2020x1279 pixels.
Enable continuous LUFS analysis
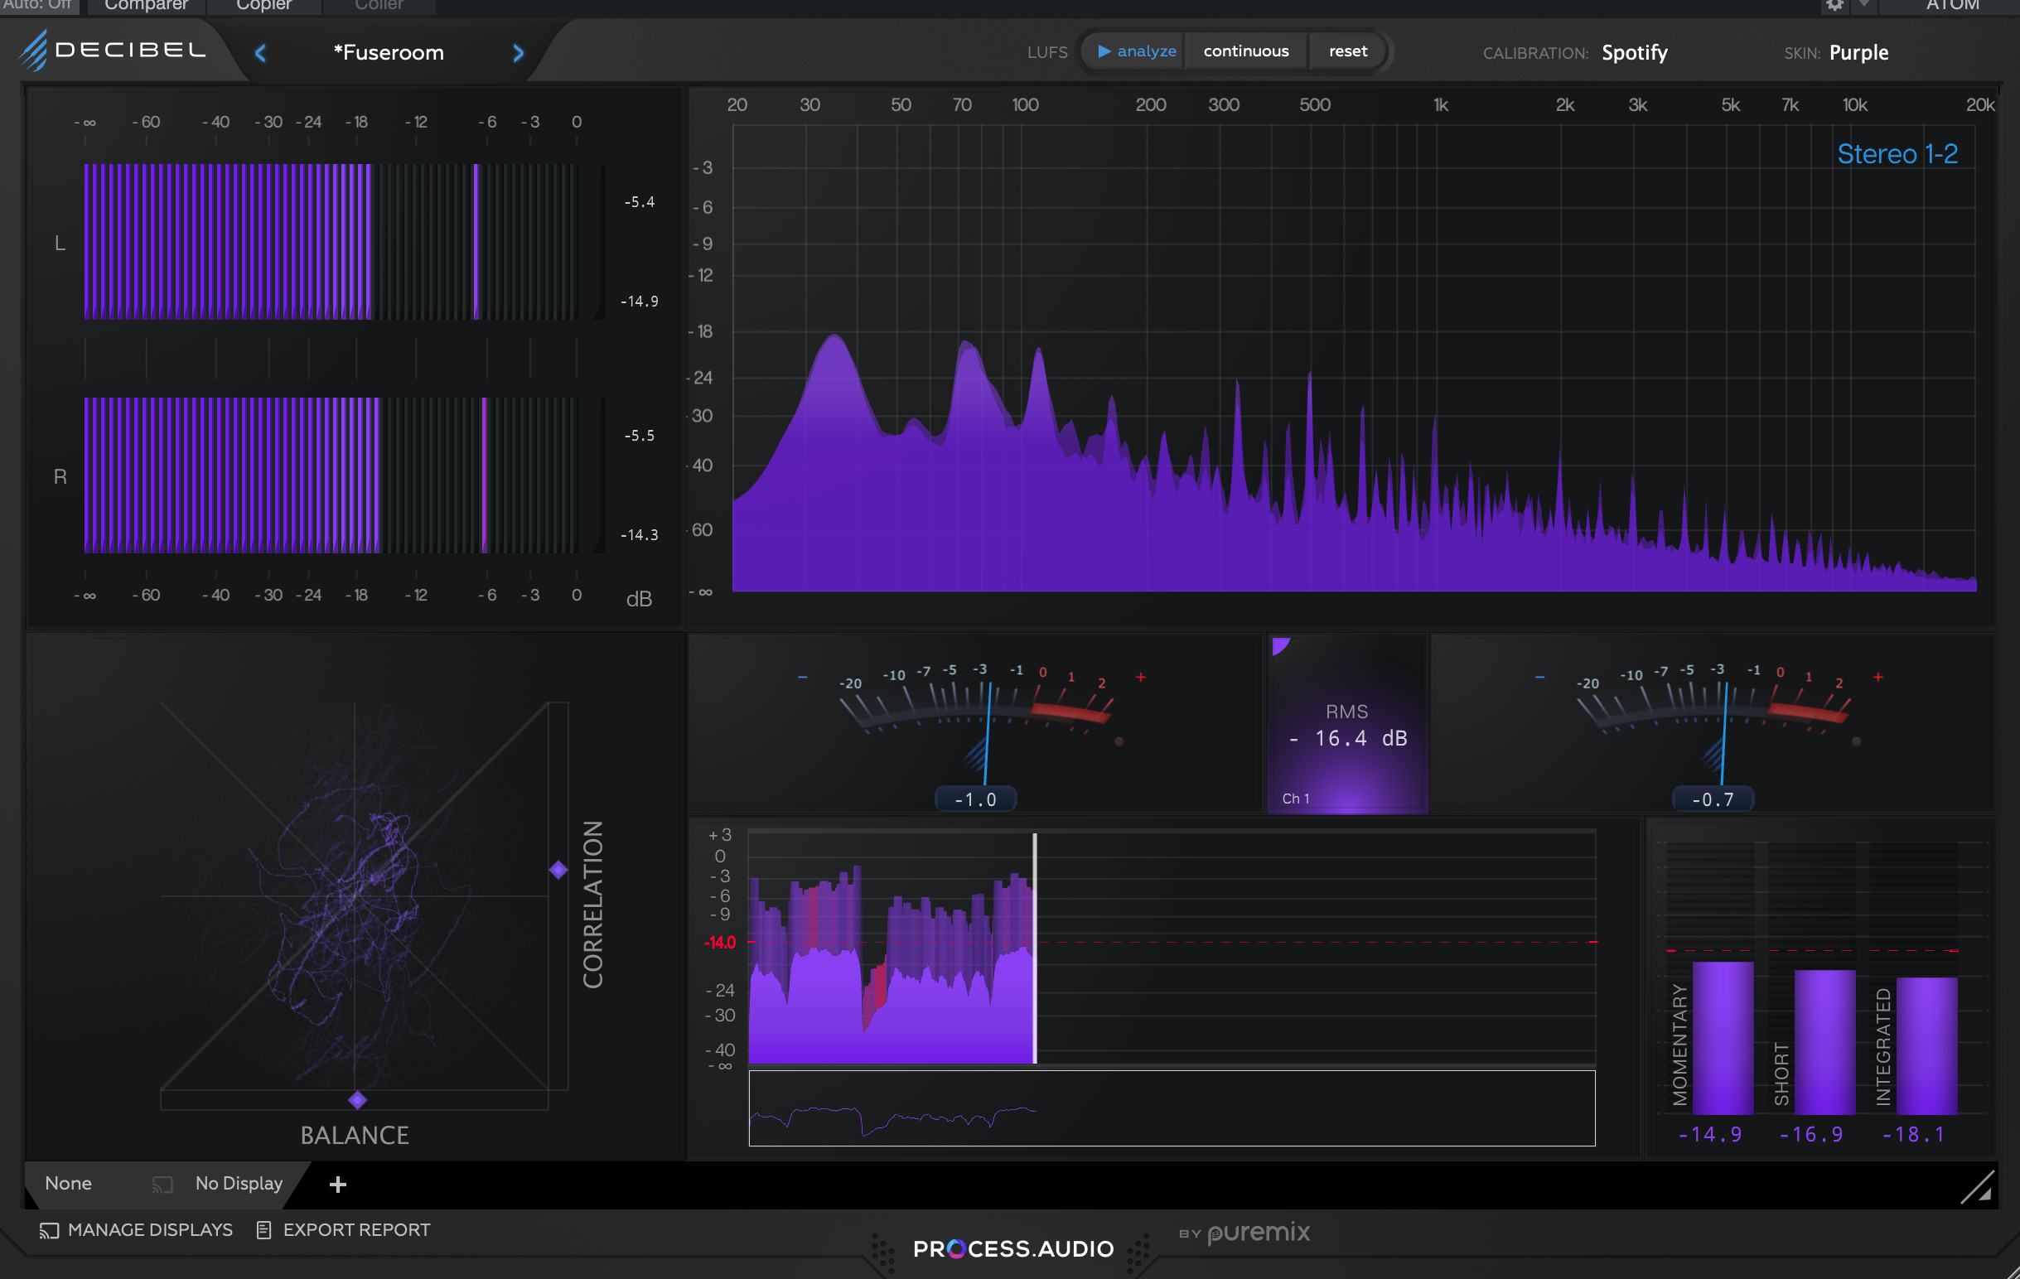(1244, 51)
